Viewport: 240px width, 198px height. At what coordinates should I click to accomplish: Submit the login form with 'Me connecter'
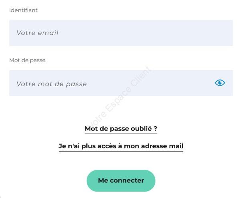[x=121, y=181]
